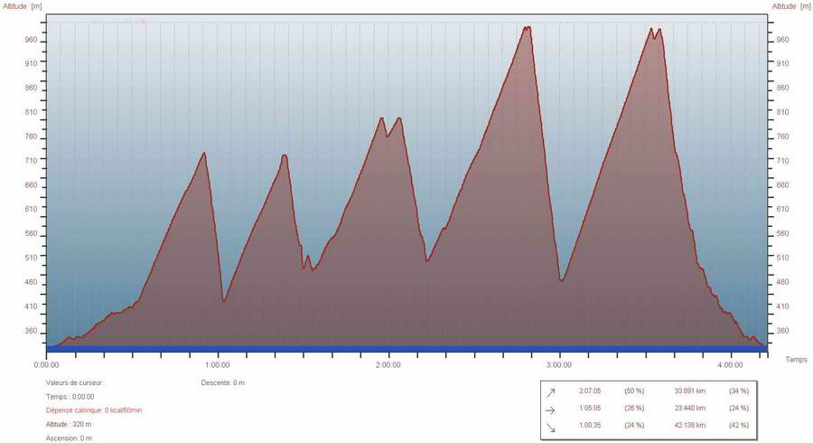813x443 pixels.
Task: Click the 'Dépense calorique' red text
Action: coord(94,410)
